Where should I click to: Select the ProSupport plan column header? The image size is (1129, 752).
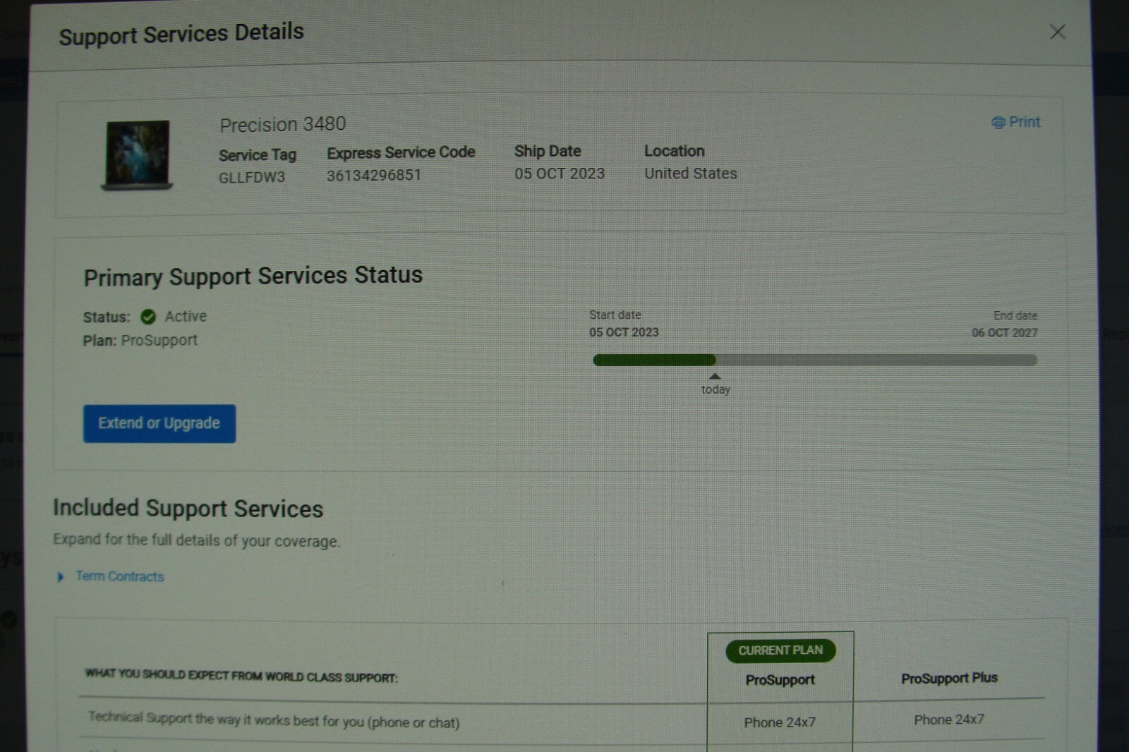(x=780, y=680)
